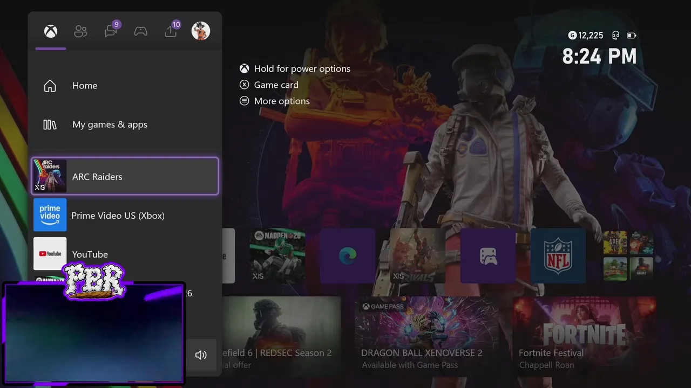Click the controller battery icon

[x=632, y=36]
